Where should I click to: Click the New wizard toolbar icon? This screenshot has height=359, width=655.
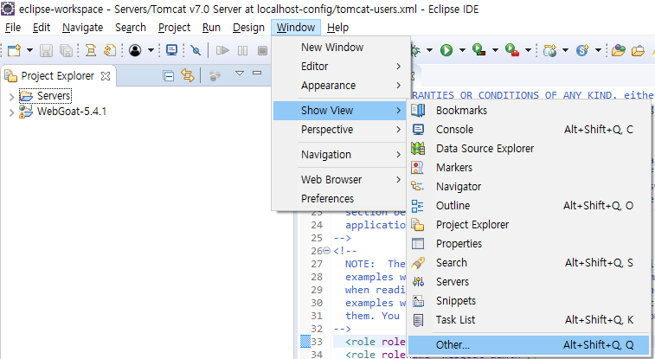click(14, 50)
